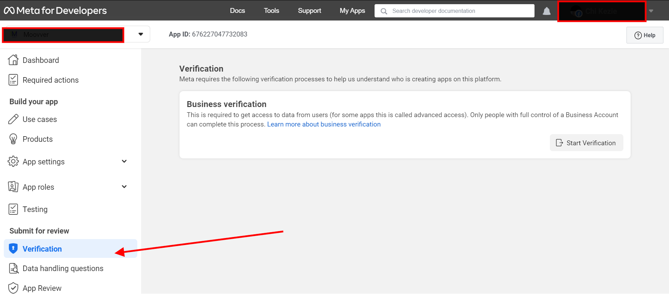Open Learn more about business verification link
This screenshot has width=669, height=294.
tap(324, 124)
